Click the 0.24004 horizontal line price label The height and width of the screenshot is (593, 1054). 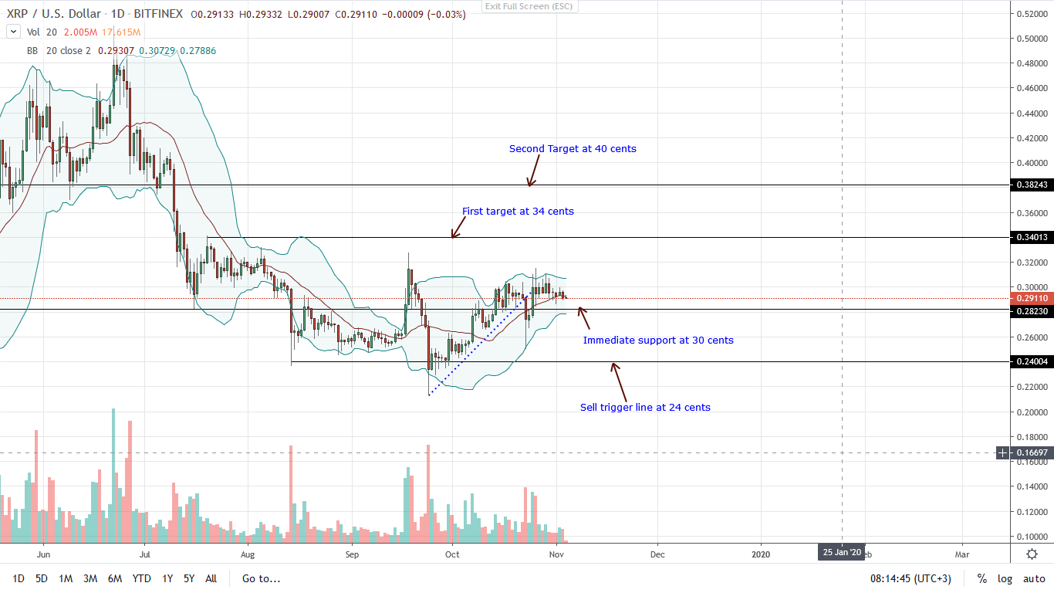coord(1031,362)
